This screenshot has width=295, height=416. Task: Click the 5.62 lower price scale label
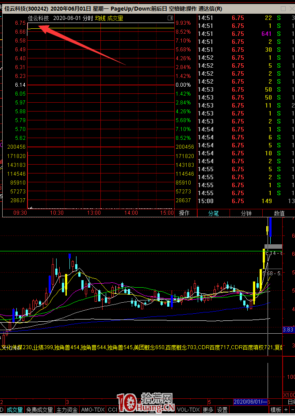tap(20, 138)
